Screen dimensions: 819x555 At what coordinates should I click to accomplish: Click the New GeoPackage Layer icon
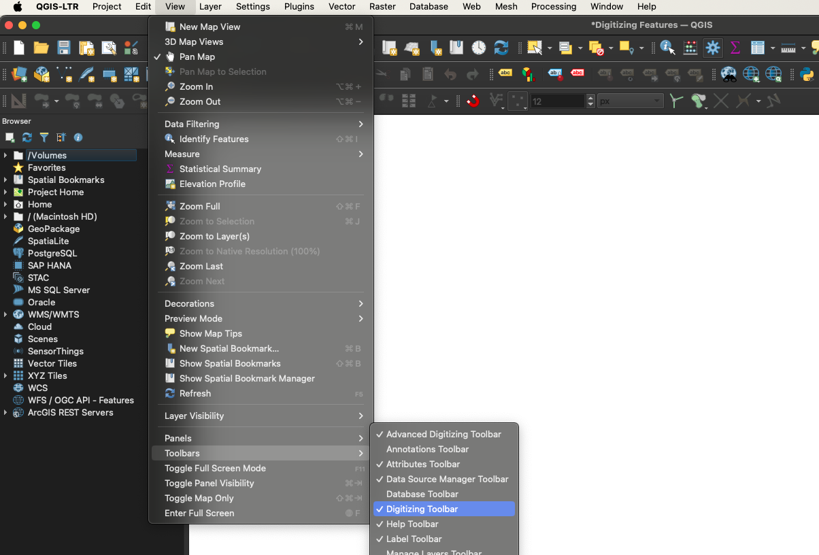[41, 73]
